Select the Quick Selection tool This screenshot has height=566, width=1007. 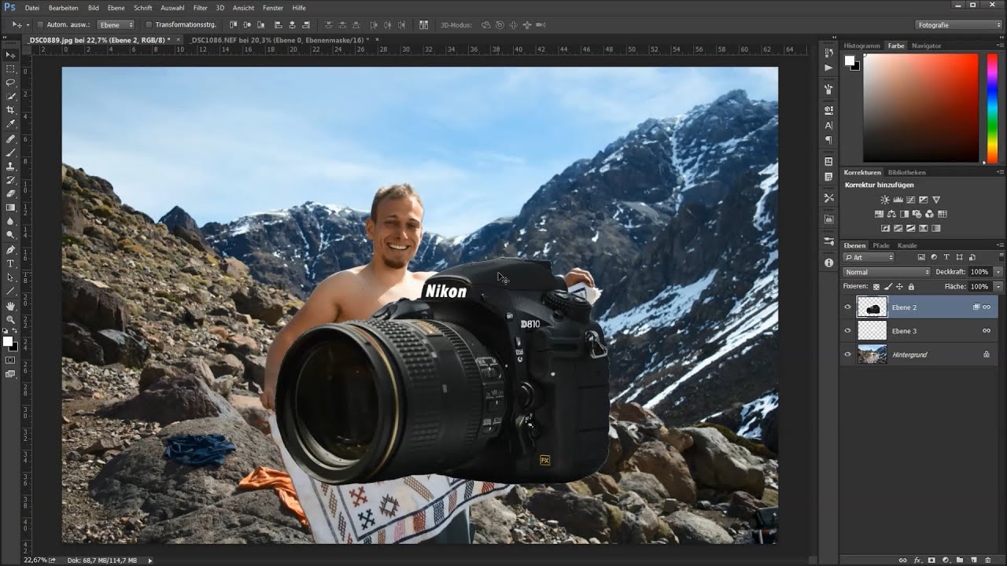(11, 97)
